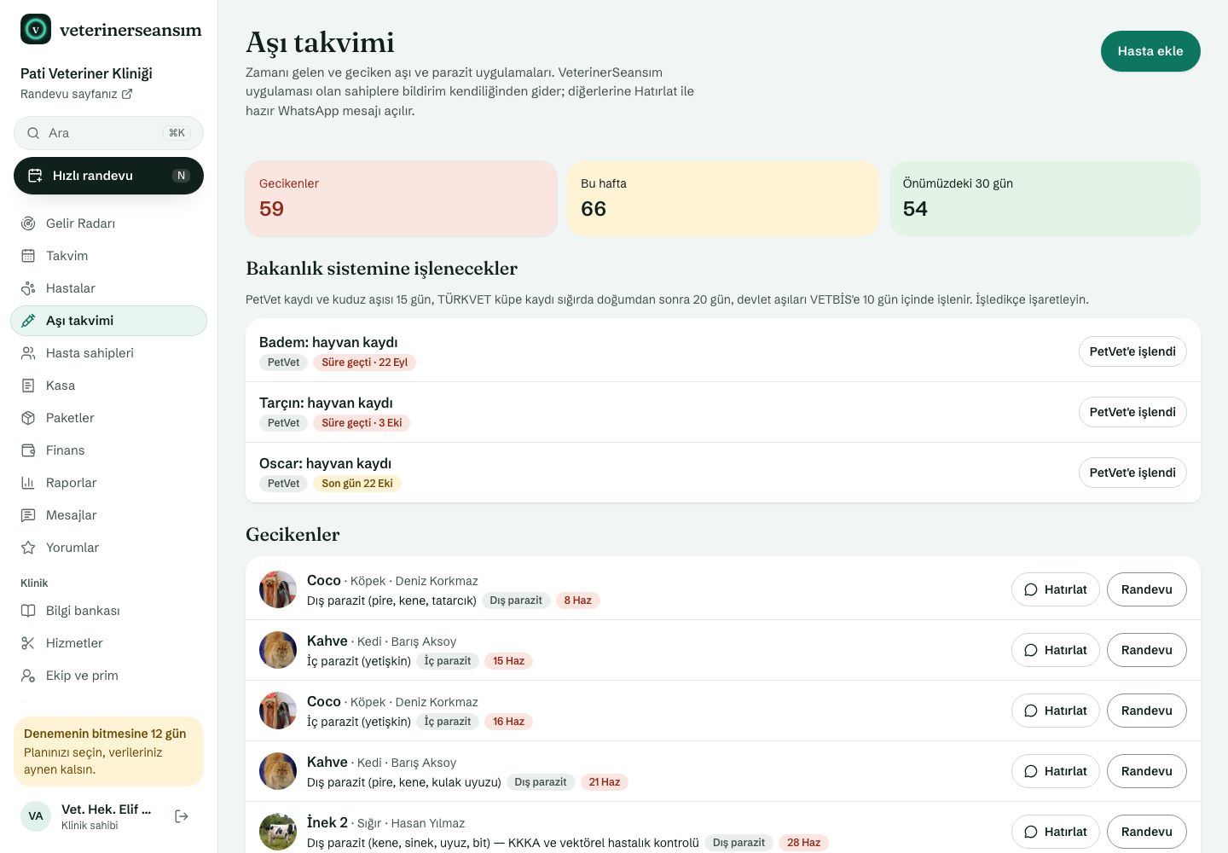This screenshot has height=853, width=1228.
Task: Go to Hasta sahipleri page
Action: 108,353
